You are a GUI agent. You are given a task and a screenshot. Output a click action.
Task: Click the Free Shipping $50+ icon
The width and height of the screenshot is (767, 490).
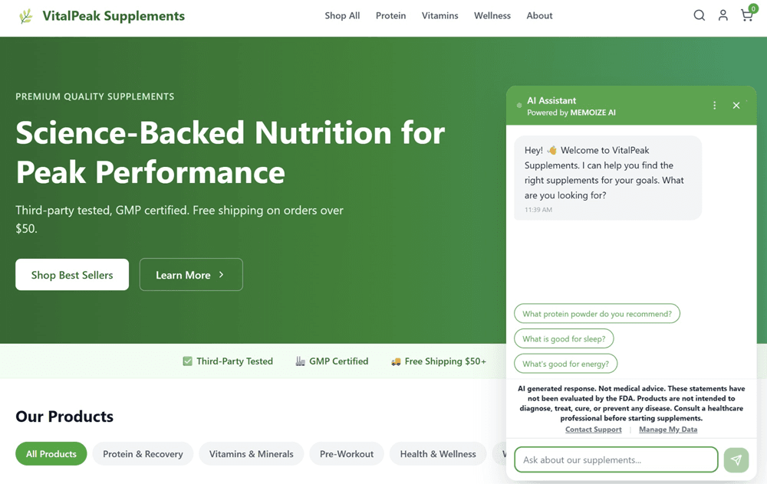[396, 361]
